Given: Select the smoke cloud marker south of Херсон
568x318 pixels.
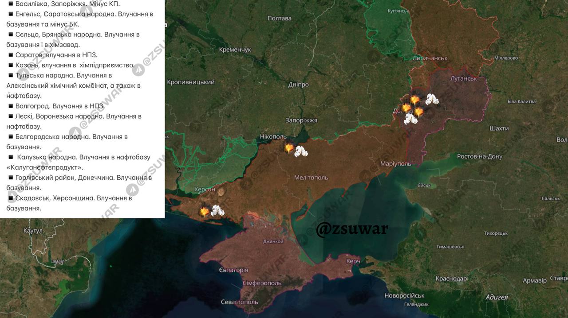Looking at the screenshot, I should coord(217,210).
